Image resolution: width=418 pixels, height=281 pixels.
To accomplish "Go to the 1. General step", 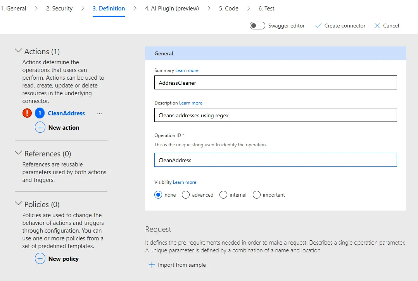I will 13,9.
